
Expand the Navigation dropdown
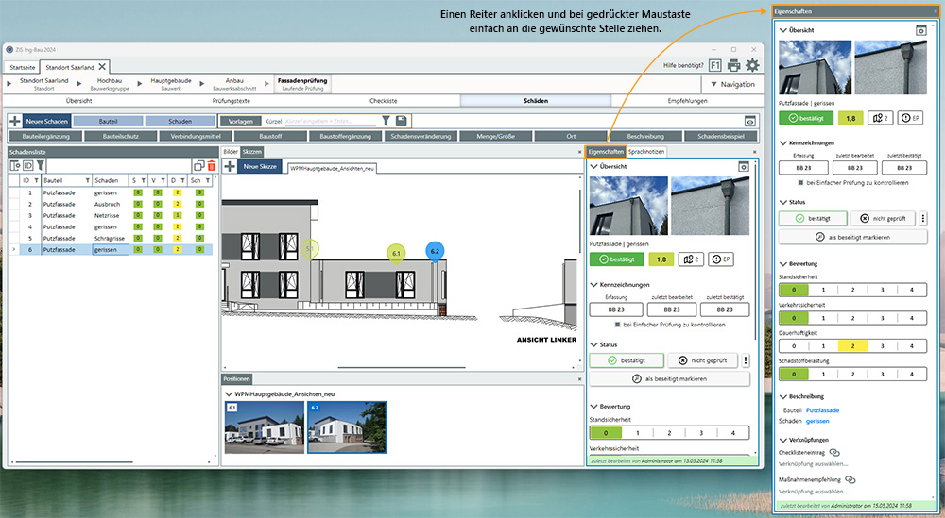tap(730, 84)
